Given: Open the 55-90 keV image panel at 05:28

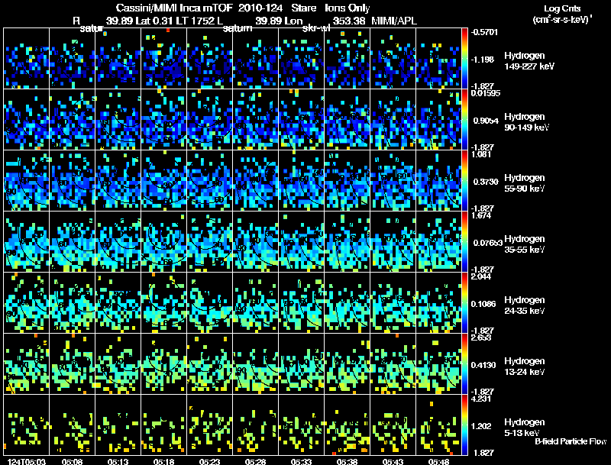Looking at the screenshot, I should pos(255,180).
